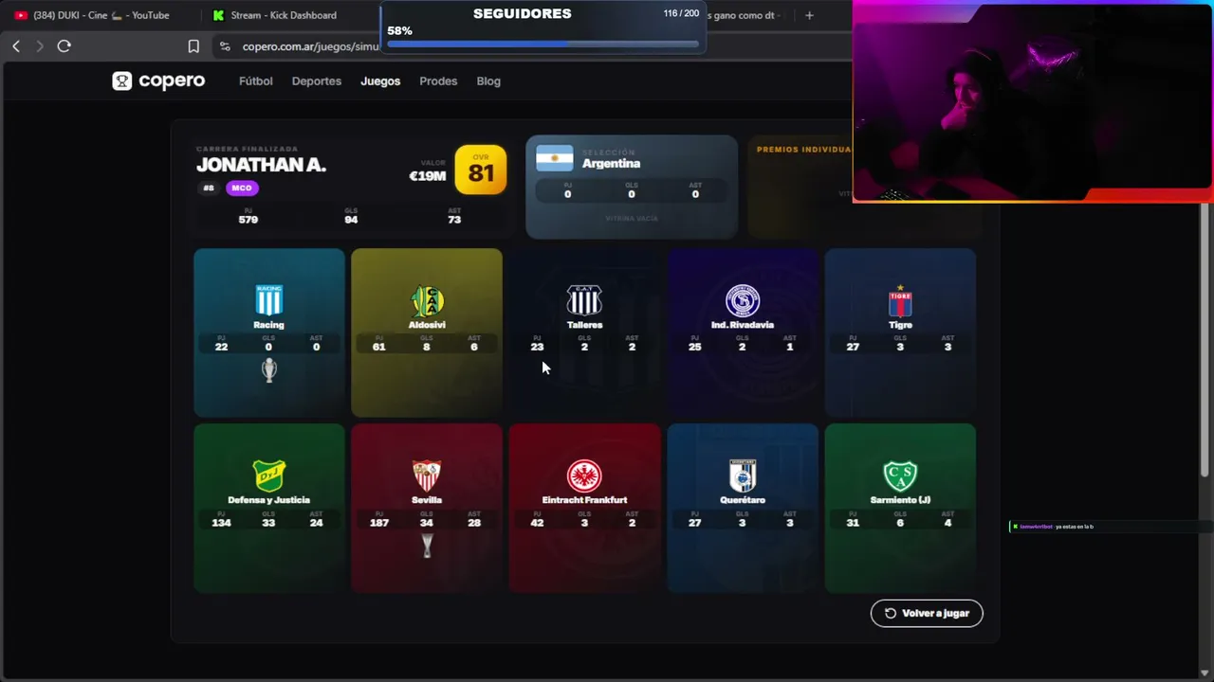The width and height of the screenshot is (1214, 682).
Task: Click the Sarmiento (J) club crest
Action: click(900, 476)
